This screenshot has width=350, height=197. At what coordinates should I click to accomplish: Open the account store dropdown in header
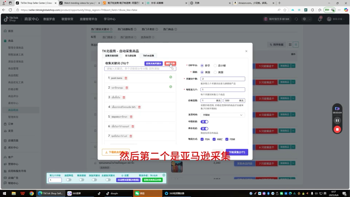click(336, 19)
